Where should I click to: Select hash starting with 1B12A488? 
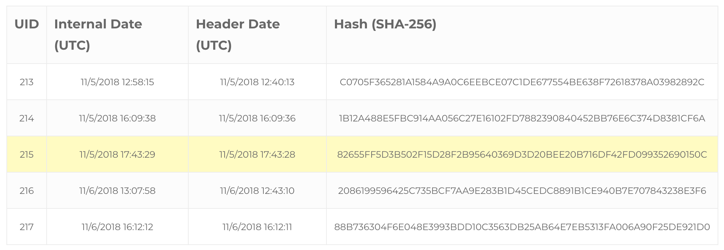point(522,118)
